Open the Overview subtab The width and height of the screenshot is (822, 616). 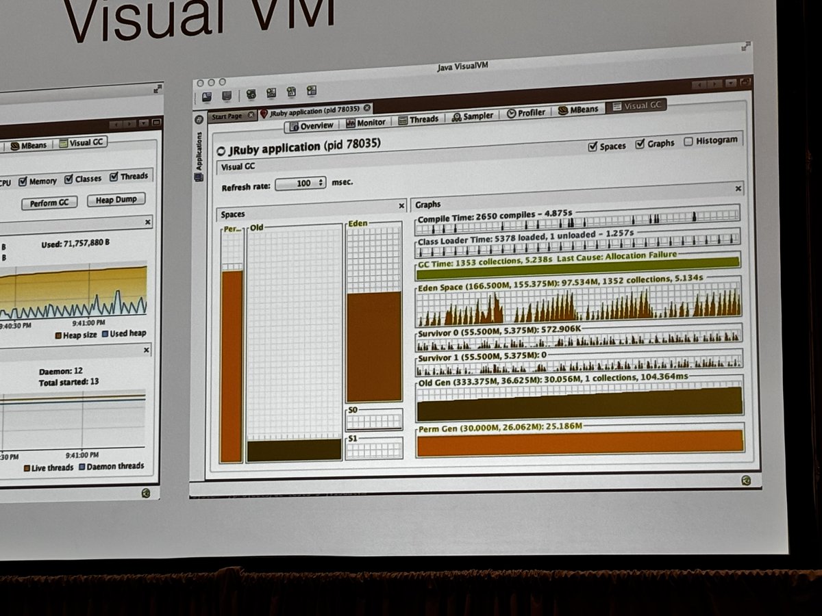click(312, 126)
